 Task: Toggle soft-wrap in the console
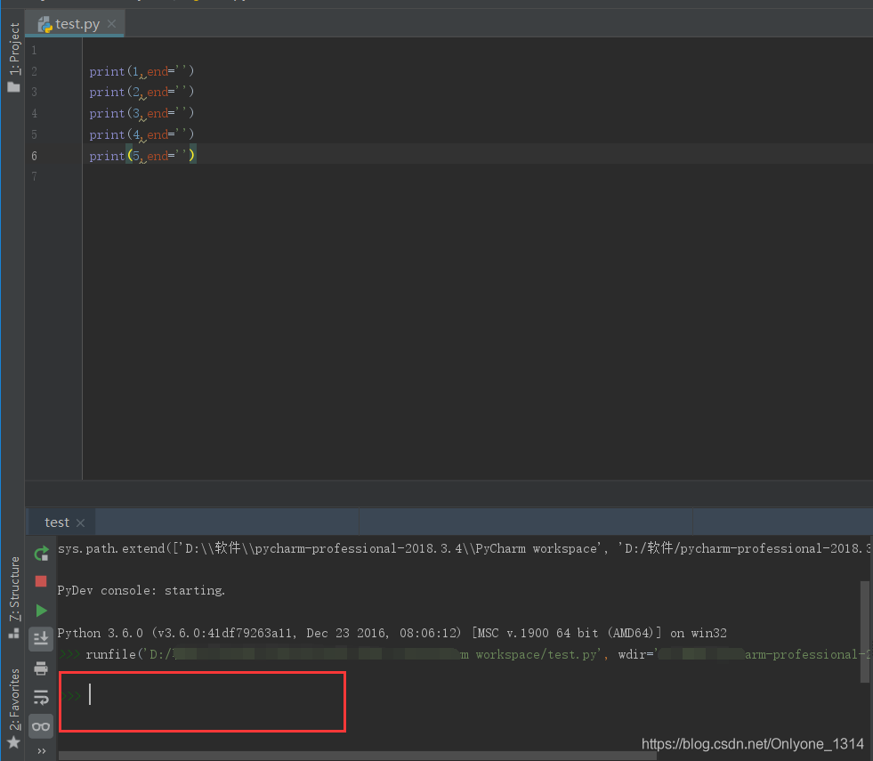click(41, 697)
